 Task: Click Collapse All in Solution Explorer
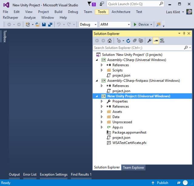135,41
